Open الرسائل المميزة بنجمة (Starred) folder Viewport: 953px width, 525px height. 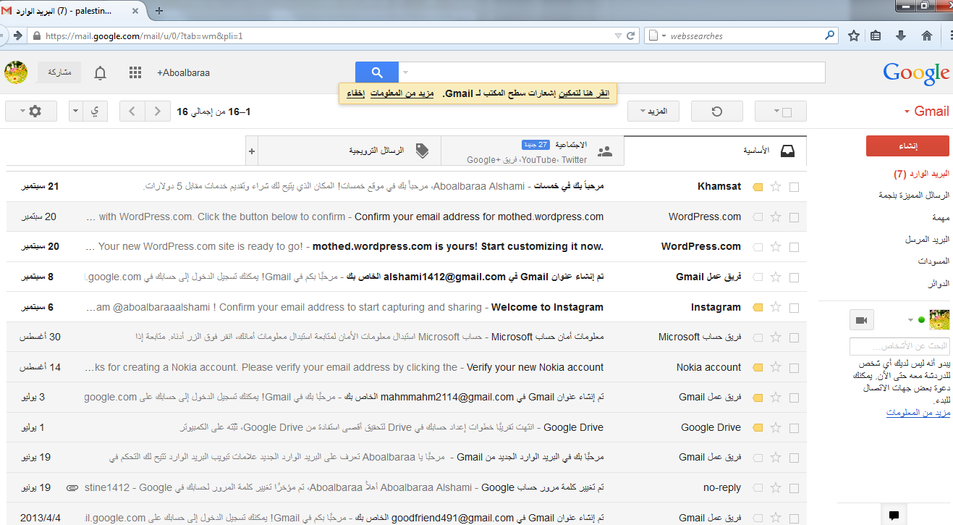pyautogui.click(x=912, y=196)
